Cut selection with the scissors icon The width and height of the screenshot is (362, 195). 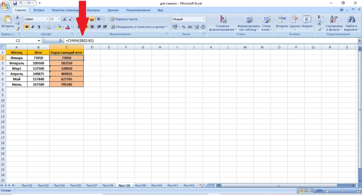[x=18, y=17]
